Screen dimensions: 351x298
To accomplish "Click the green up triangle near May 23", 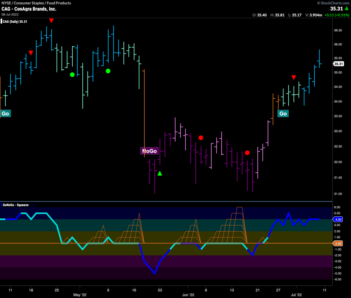I will (x=160, y=173).
